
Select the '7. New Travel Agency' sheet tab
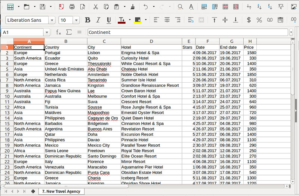(x=61, y=191)
